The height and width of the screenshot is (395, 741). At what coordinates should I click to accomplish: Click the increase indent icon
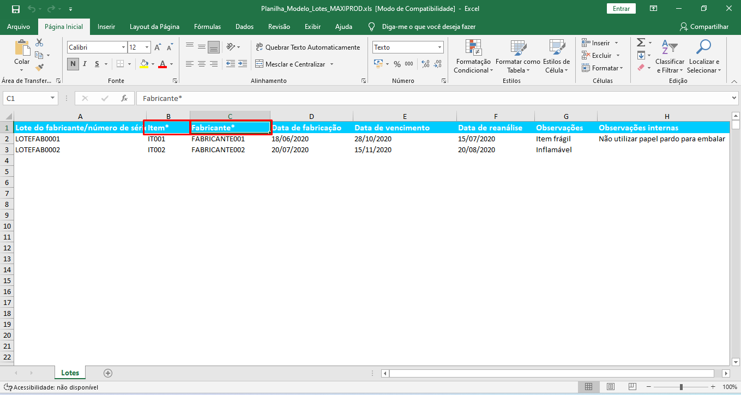(x=242, y=64)
